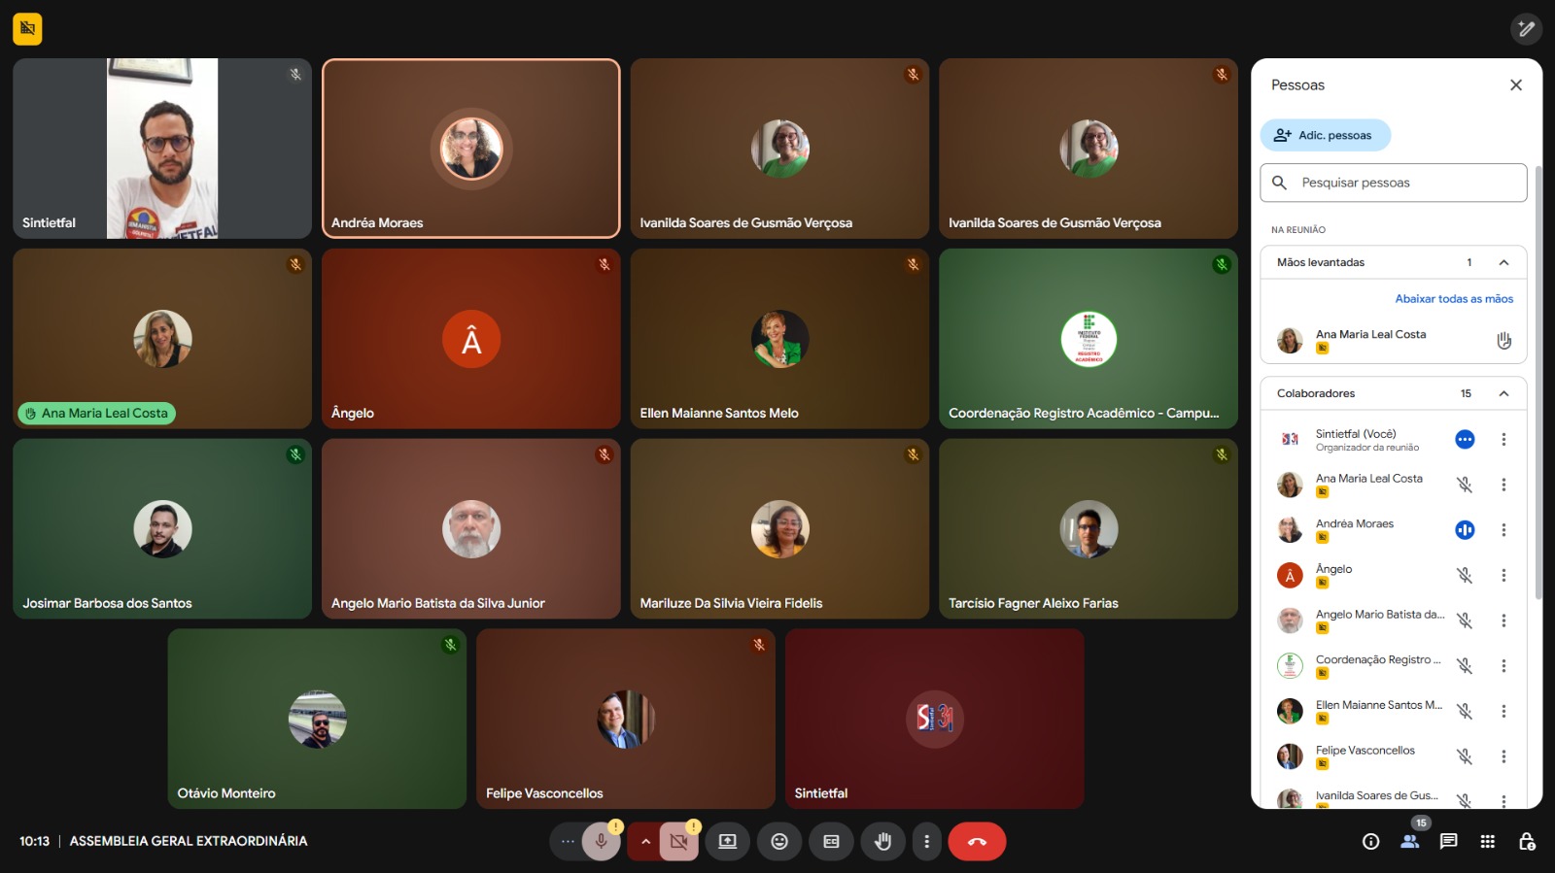Raise hand using the bottom toolbar
Image resolution: width=1555 pixels, height=873 pixels.
882,842
